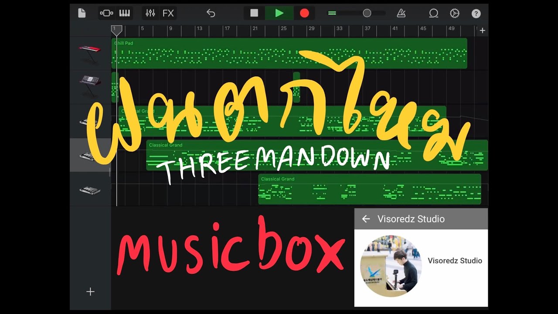Click the playhead marker at bar 1

pyautogui.click(x=116, y=30)
